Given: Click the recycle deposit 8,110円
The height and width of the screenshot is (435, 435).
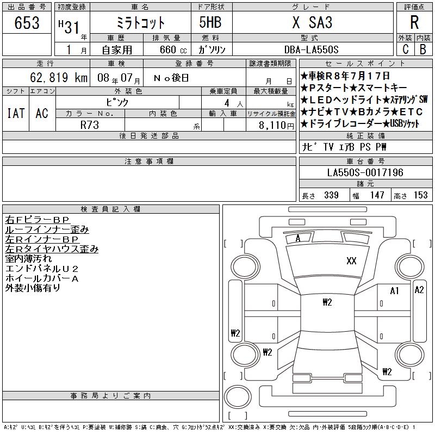Looking at the screenshot, I should 276,126.
